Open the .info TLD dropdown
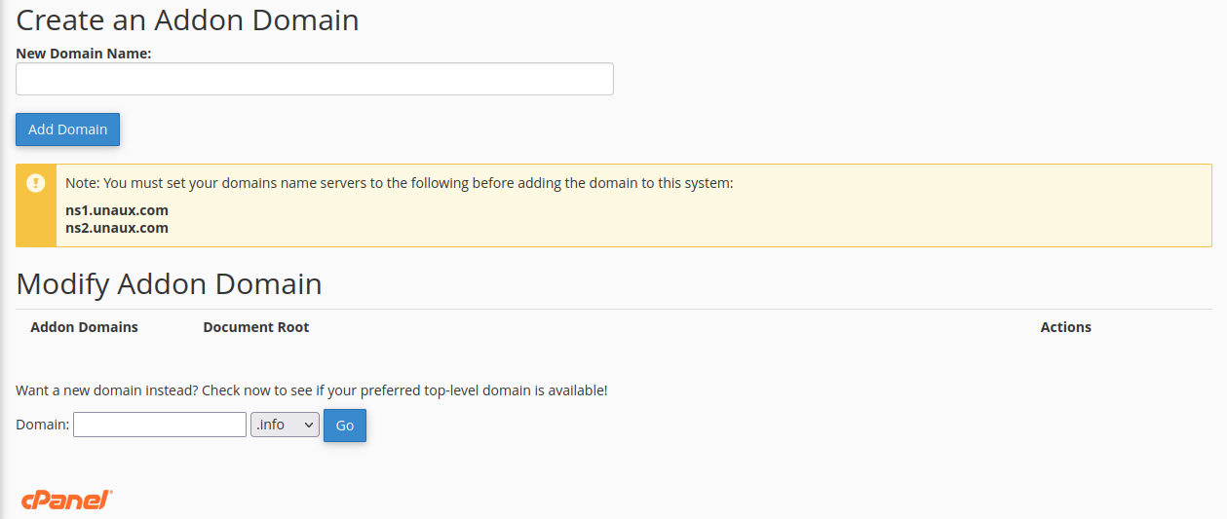The height and width of the screenshot is (519, 1227). coord(285,425)
